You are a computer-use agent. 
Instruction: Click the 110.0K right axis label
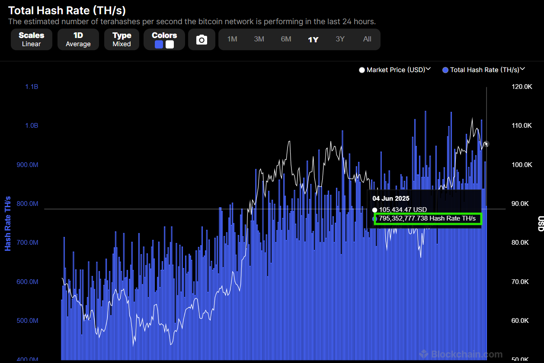pos(522,126)
